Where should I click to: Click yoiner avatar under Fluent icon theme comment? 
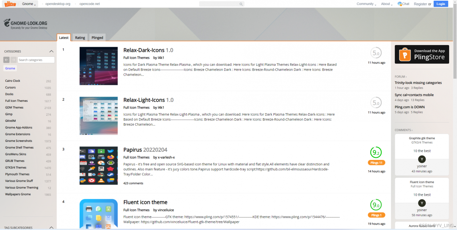pyautogui.click(x=422, y=203)
